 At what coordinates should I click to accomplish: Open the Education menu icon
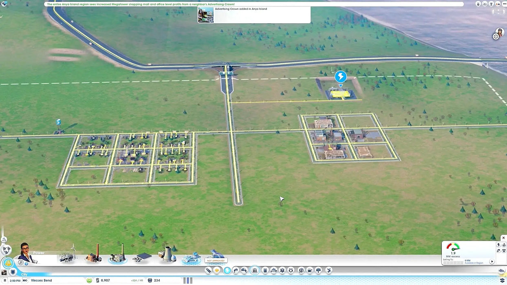pyautogui.click(x=301, y=270)
